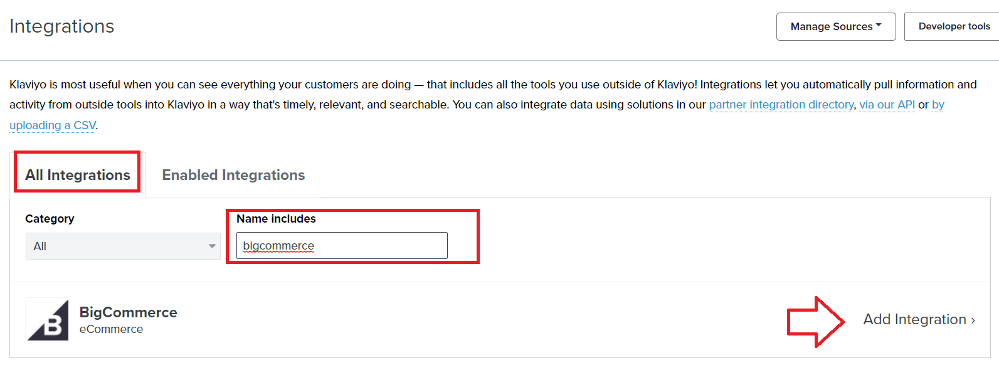The height and width of the screenshot is (375, 999).
Task: Follow the 'via our API' link
Action: pyautogui.click(x=887, y=105)
